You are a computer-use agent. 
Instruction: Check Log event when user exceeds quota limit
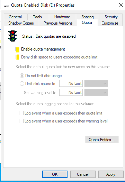click(21, 113)
